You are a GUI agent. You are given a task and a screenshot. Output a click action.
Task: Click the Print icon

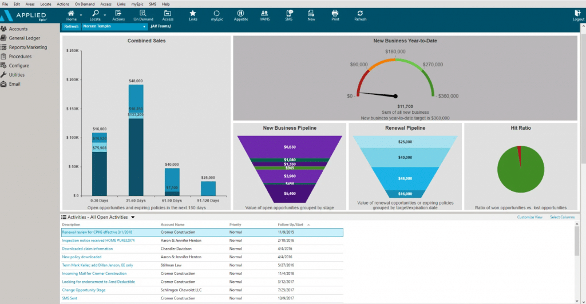(x=335, y=14)
